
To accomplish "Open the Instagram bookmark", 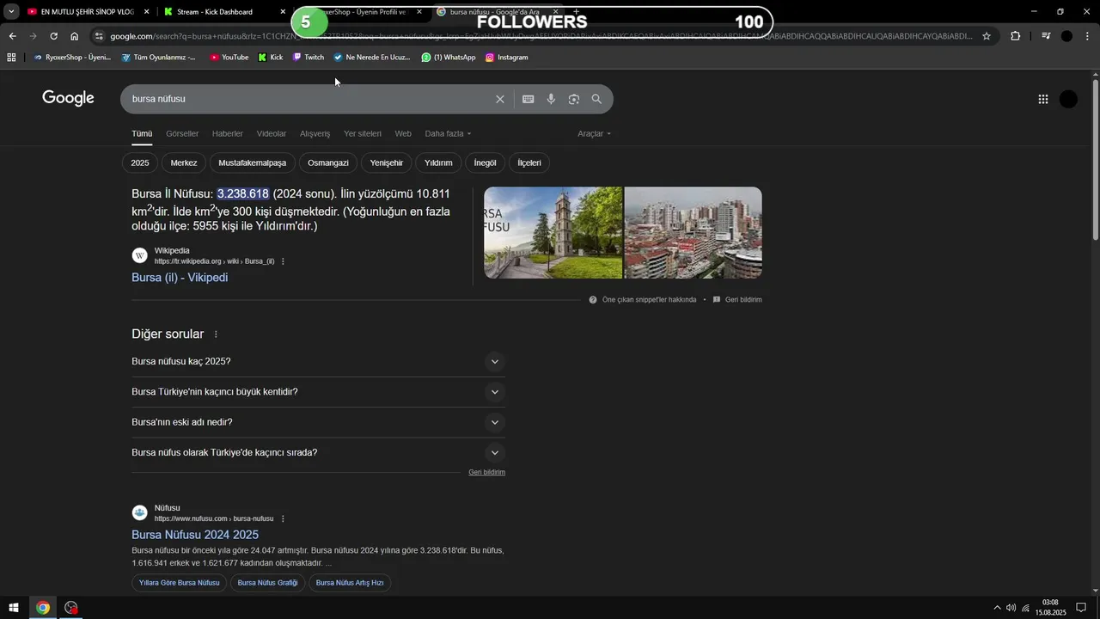I will pos(506,58).
